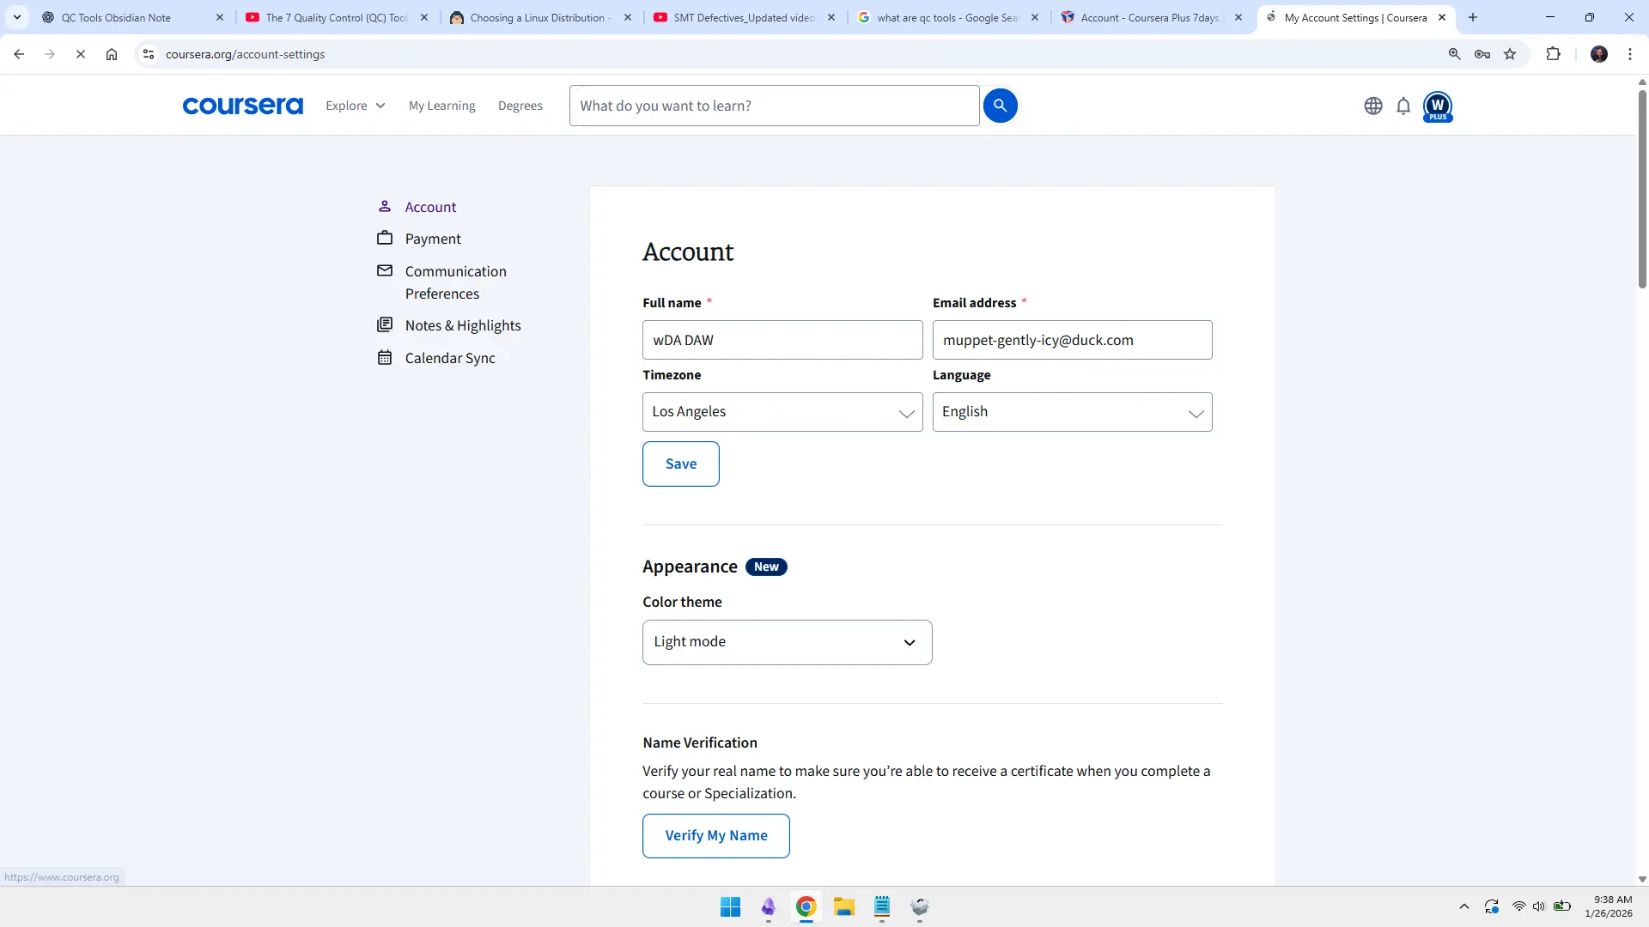Open the Windows Start menu
The image size is (1649, 927).
click(730, 907)
